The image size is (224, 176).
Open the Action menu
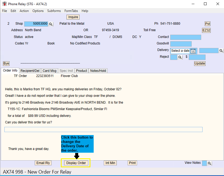24,11
